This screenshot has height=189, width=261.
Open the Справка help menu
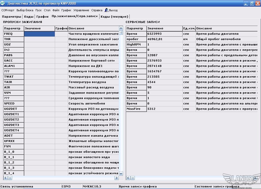pos(97,10)
